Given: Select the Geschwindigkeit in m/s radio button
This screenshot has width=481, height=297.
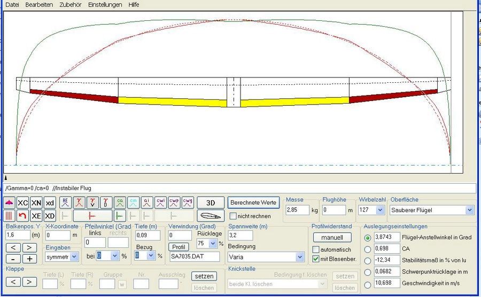Looking at the screenshot, I should pyautogui.click(x=367, y=284).
